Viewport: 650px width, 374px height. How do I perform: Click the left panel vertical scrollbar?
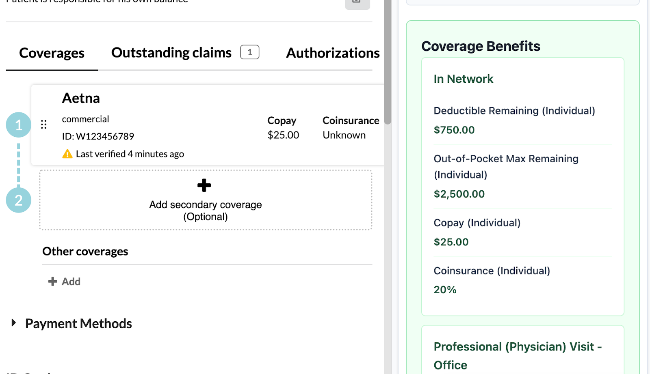tap(388, 61)
